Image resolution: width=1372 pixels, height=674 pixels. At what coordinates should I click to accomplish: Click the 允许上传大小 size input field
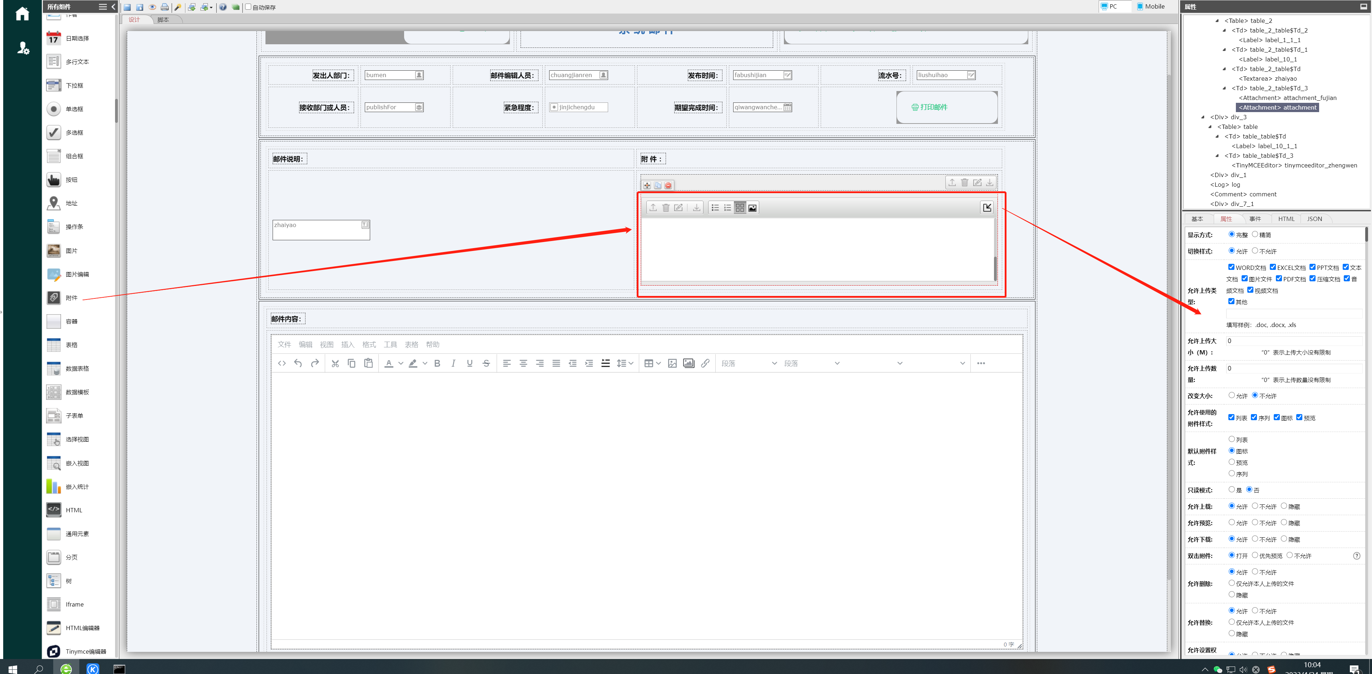(1294, 341)
